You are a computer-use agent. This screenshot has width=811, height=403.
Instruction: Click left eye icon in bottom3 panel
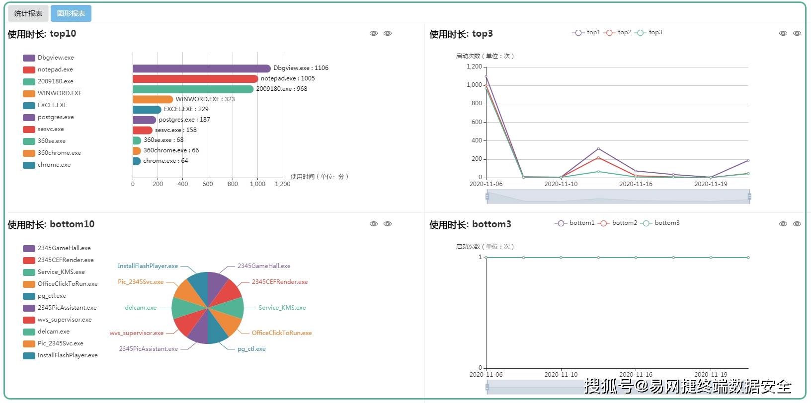(x=783, y=224)
